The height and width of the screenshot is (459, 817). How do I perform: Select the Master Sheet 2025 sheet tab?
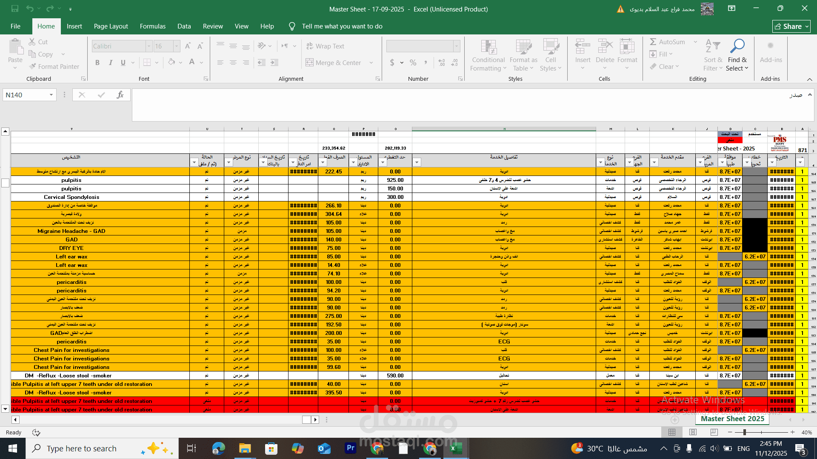[732, 419]
